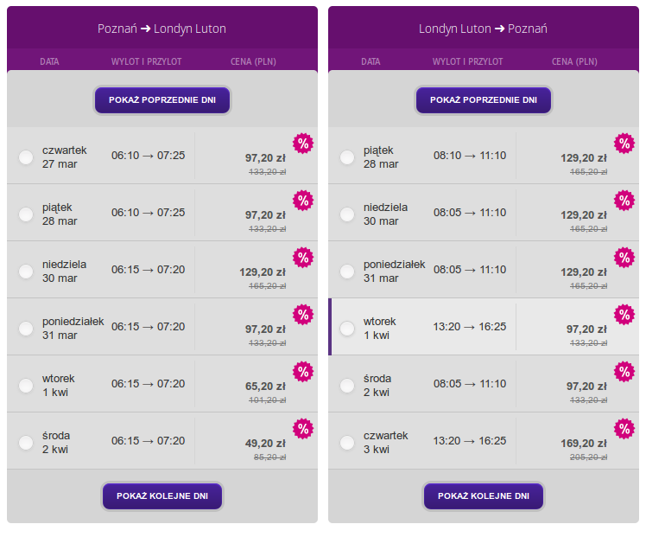Click discount badge on Poznań środa 2 kwi flight

303,429
